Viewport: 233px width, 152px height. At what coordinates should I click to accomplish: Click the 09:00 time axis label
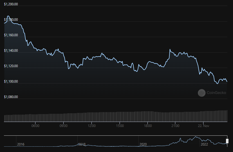pyautogui.click(x=63, y=126)
